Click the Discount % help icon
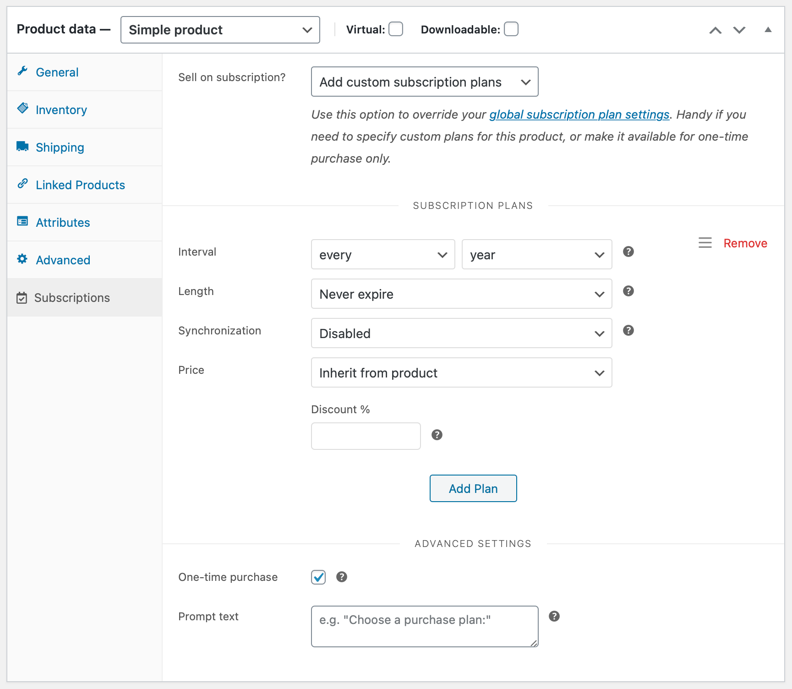The image size is (792, 689). tap(437, 435)
